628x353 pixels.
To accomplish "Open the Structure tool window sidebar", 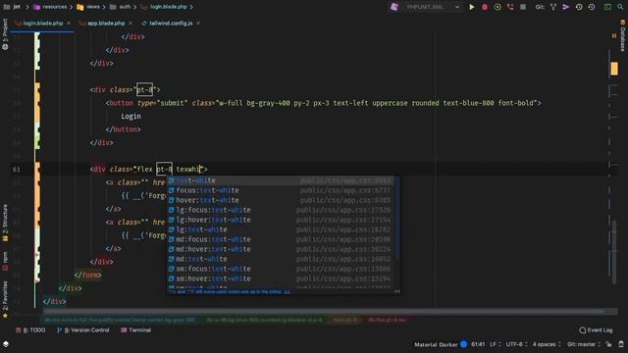I will [x=5, y=223].
